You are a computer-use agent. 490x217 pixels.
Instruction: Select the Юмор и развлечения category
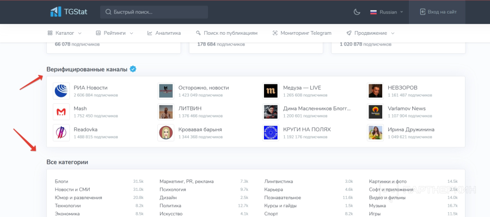point(78,197)
